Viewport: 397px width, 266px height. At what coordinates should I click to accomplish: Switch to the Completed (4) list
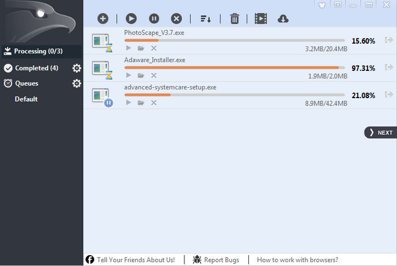[x=36, y=68]
